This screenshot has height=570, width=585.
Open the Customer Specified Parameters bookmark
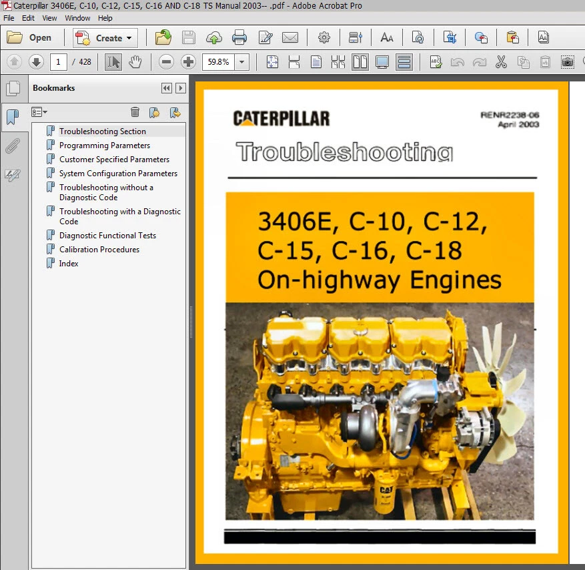point(114,160)
